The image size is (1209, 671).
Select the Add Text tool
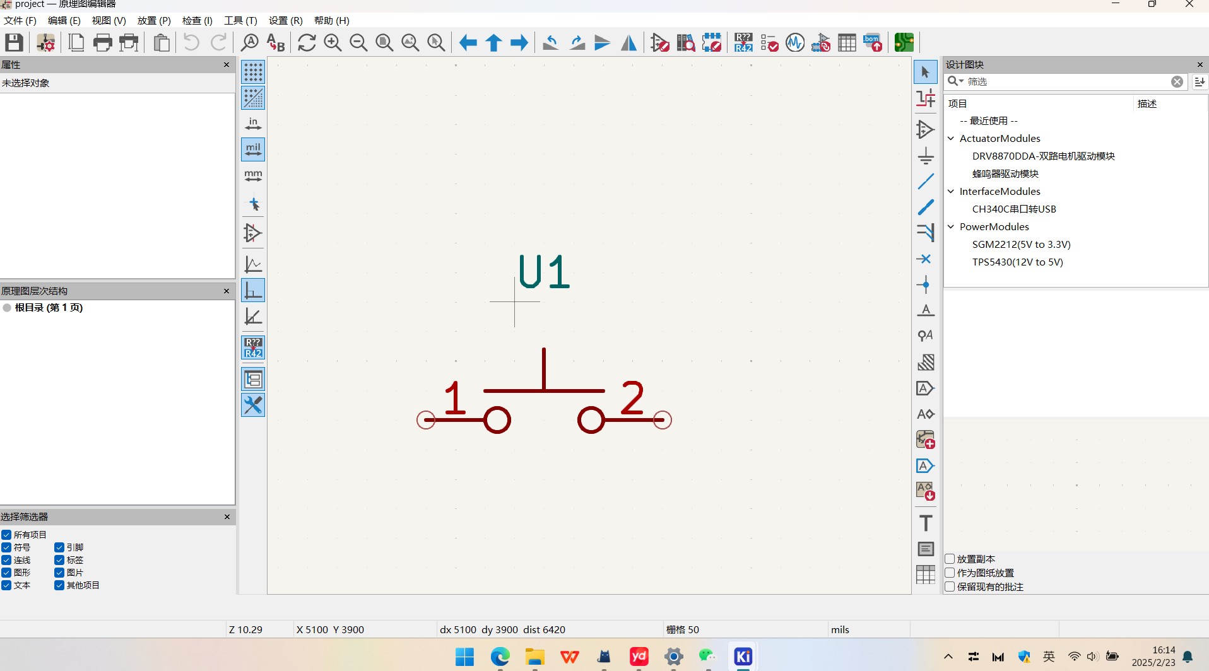925,523
